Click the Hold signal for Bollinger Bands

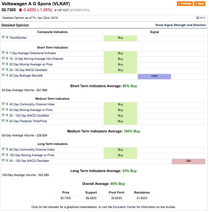[154, 76]
